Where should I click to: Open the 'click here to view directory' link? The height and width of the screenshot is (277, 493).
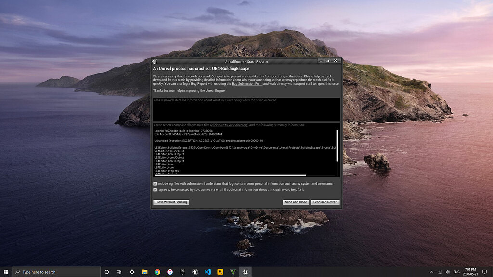click(229, 125)
